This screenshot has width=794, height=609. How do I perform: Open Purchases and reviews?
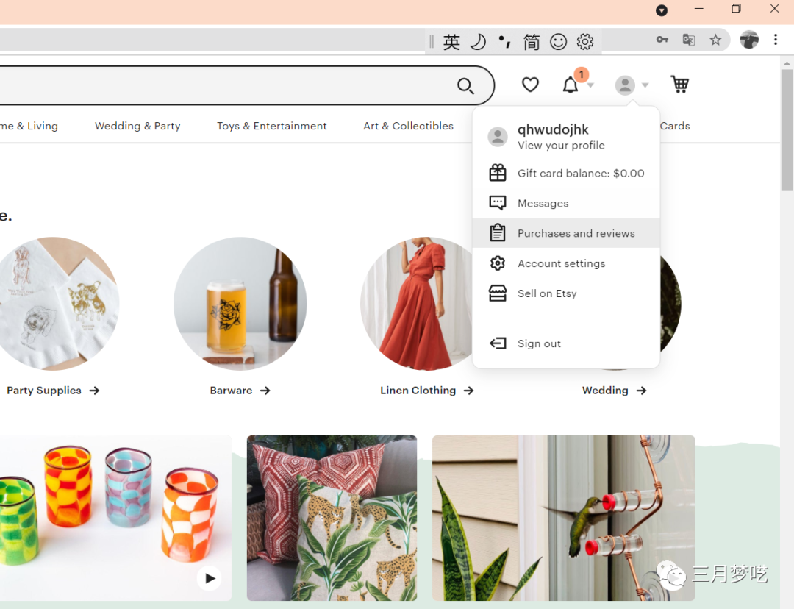click(x=566, y=233)
